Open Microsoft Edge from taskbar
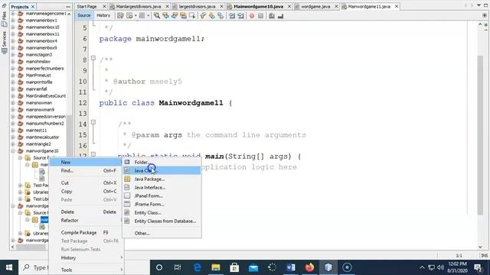The height and width of the screenshot is (275, 490). 198,267
